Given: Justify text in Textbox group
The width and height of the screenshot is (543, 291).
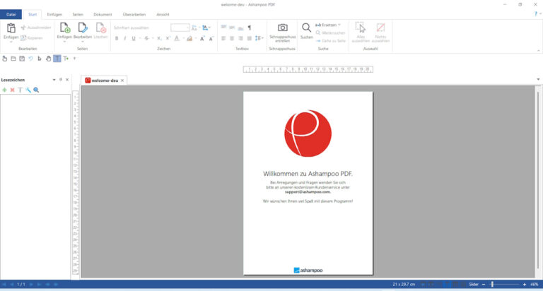Looking at the screenshot, I should click(249, 38).
